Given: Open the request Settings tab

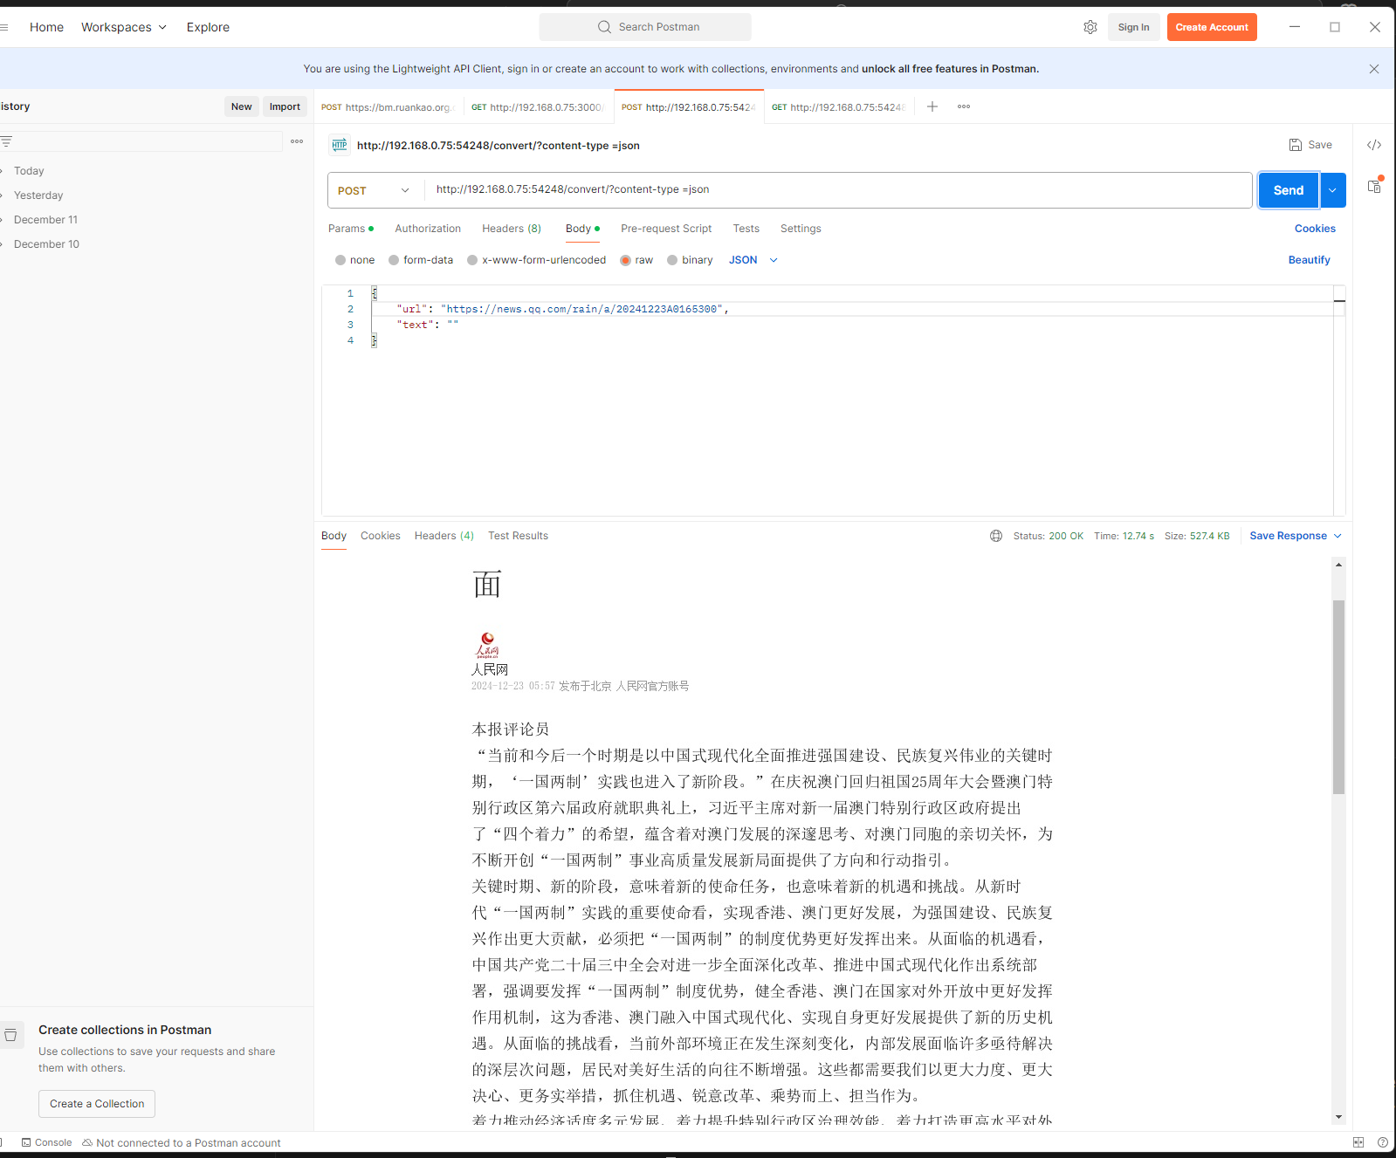Looking at the screenshot, I should pos(801,229).
